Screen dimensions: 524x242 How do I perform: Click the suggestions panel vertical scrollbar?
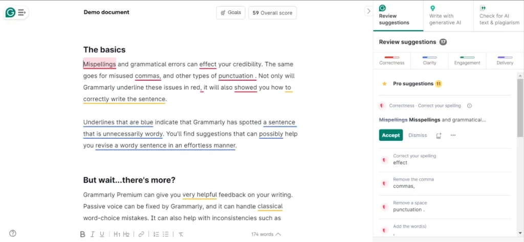[520, 112]
